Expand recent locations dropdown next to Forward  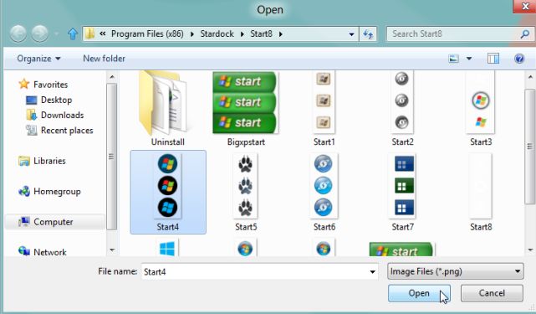pyautogui.click(x=56, y=33)
